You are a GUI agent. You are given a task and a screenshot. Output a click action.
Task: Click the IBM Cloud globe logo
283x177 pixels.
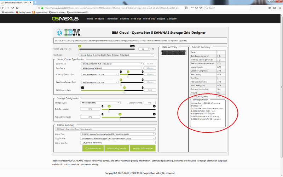point(59,33)
